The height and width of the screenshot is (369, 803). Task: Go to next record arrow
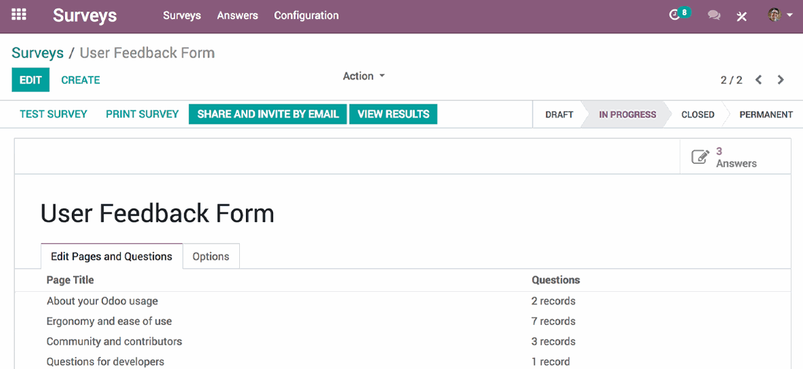(x=781, y=80)
